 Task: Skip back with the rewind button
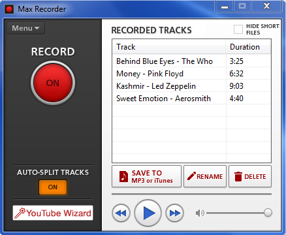pos(121,213)
